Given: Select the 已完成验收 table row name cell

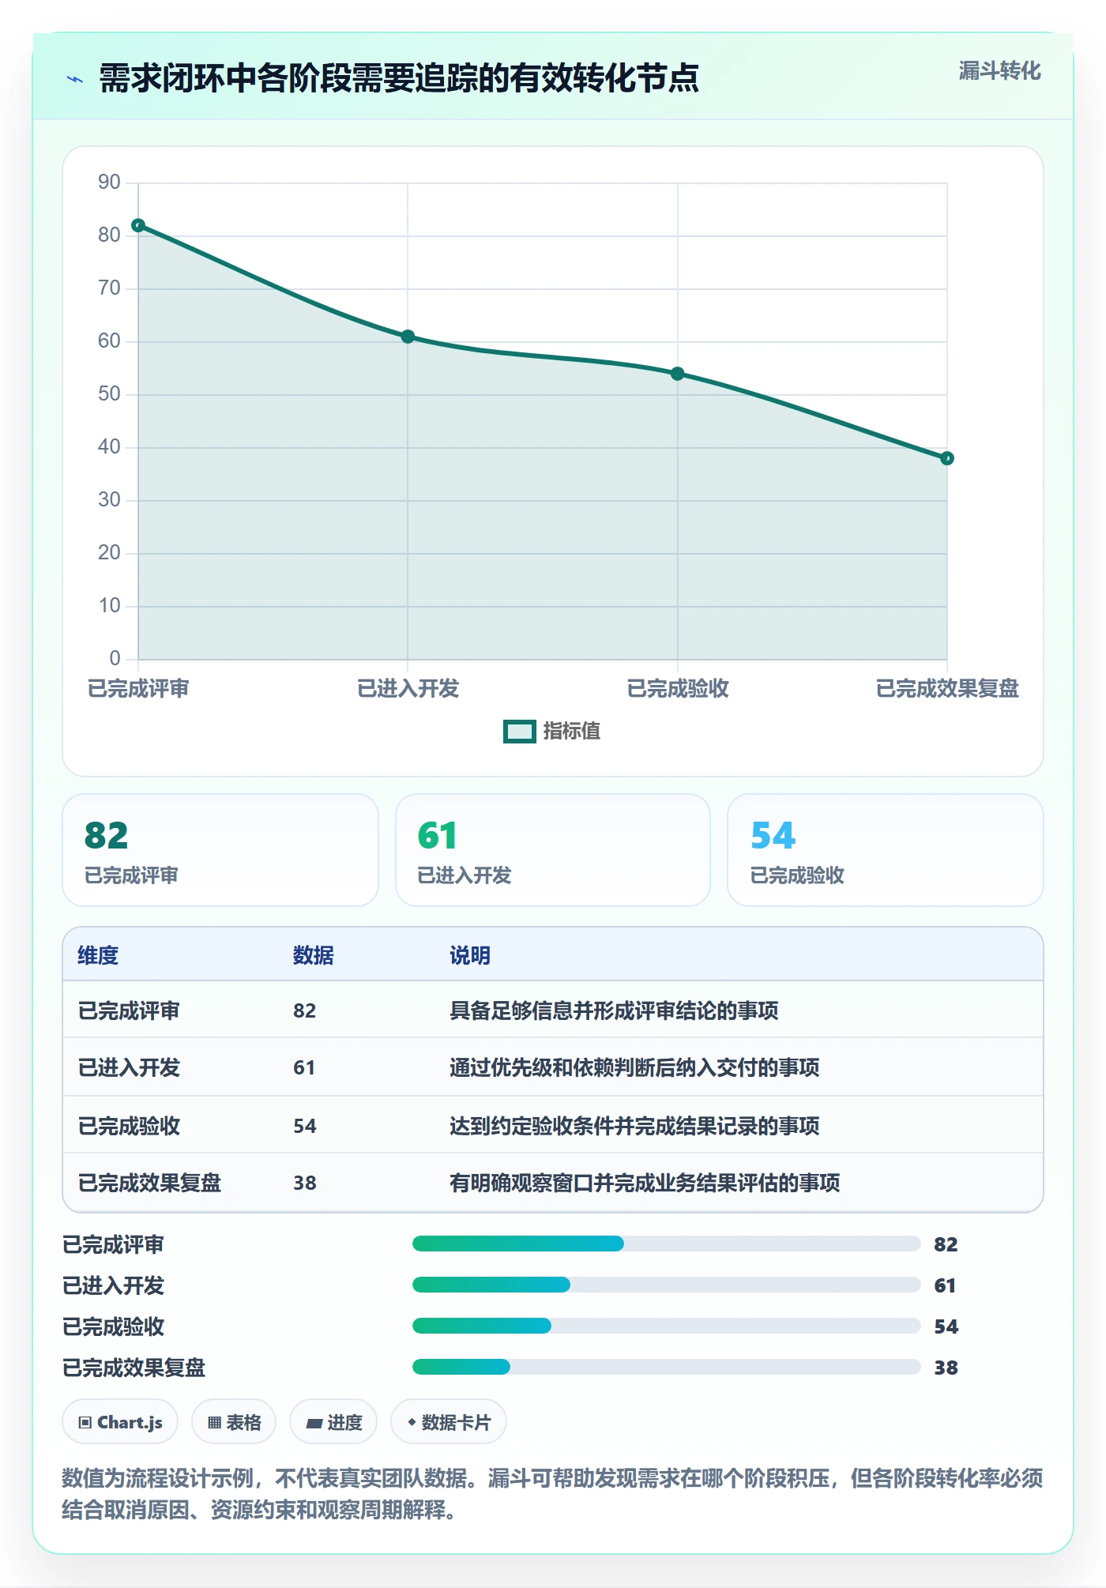Looking at the screenshot, I should [x=129, y=1126].
